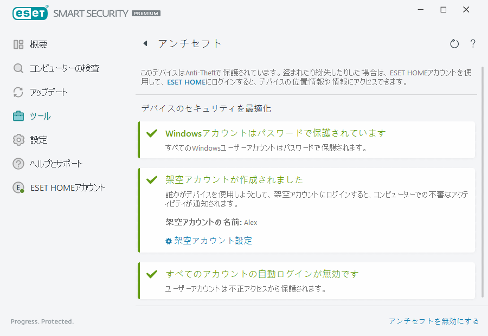Click the アップデート circular arrows icon

[18, 92]
